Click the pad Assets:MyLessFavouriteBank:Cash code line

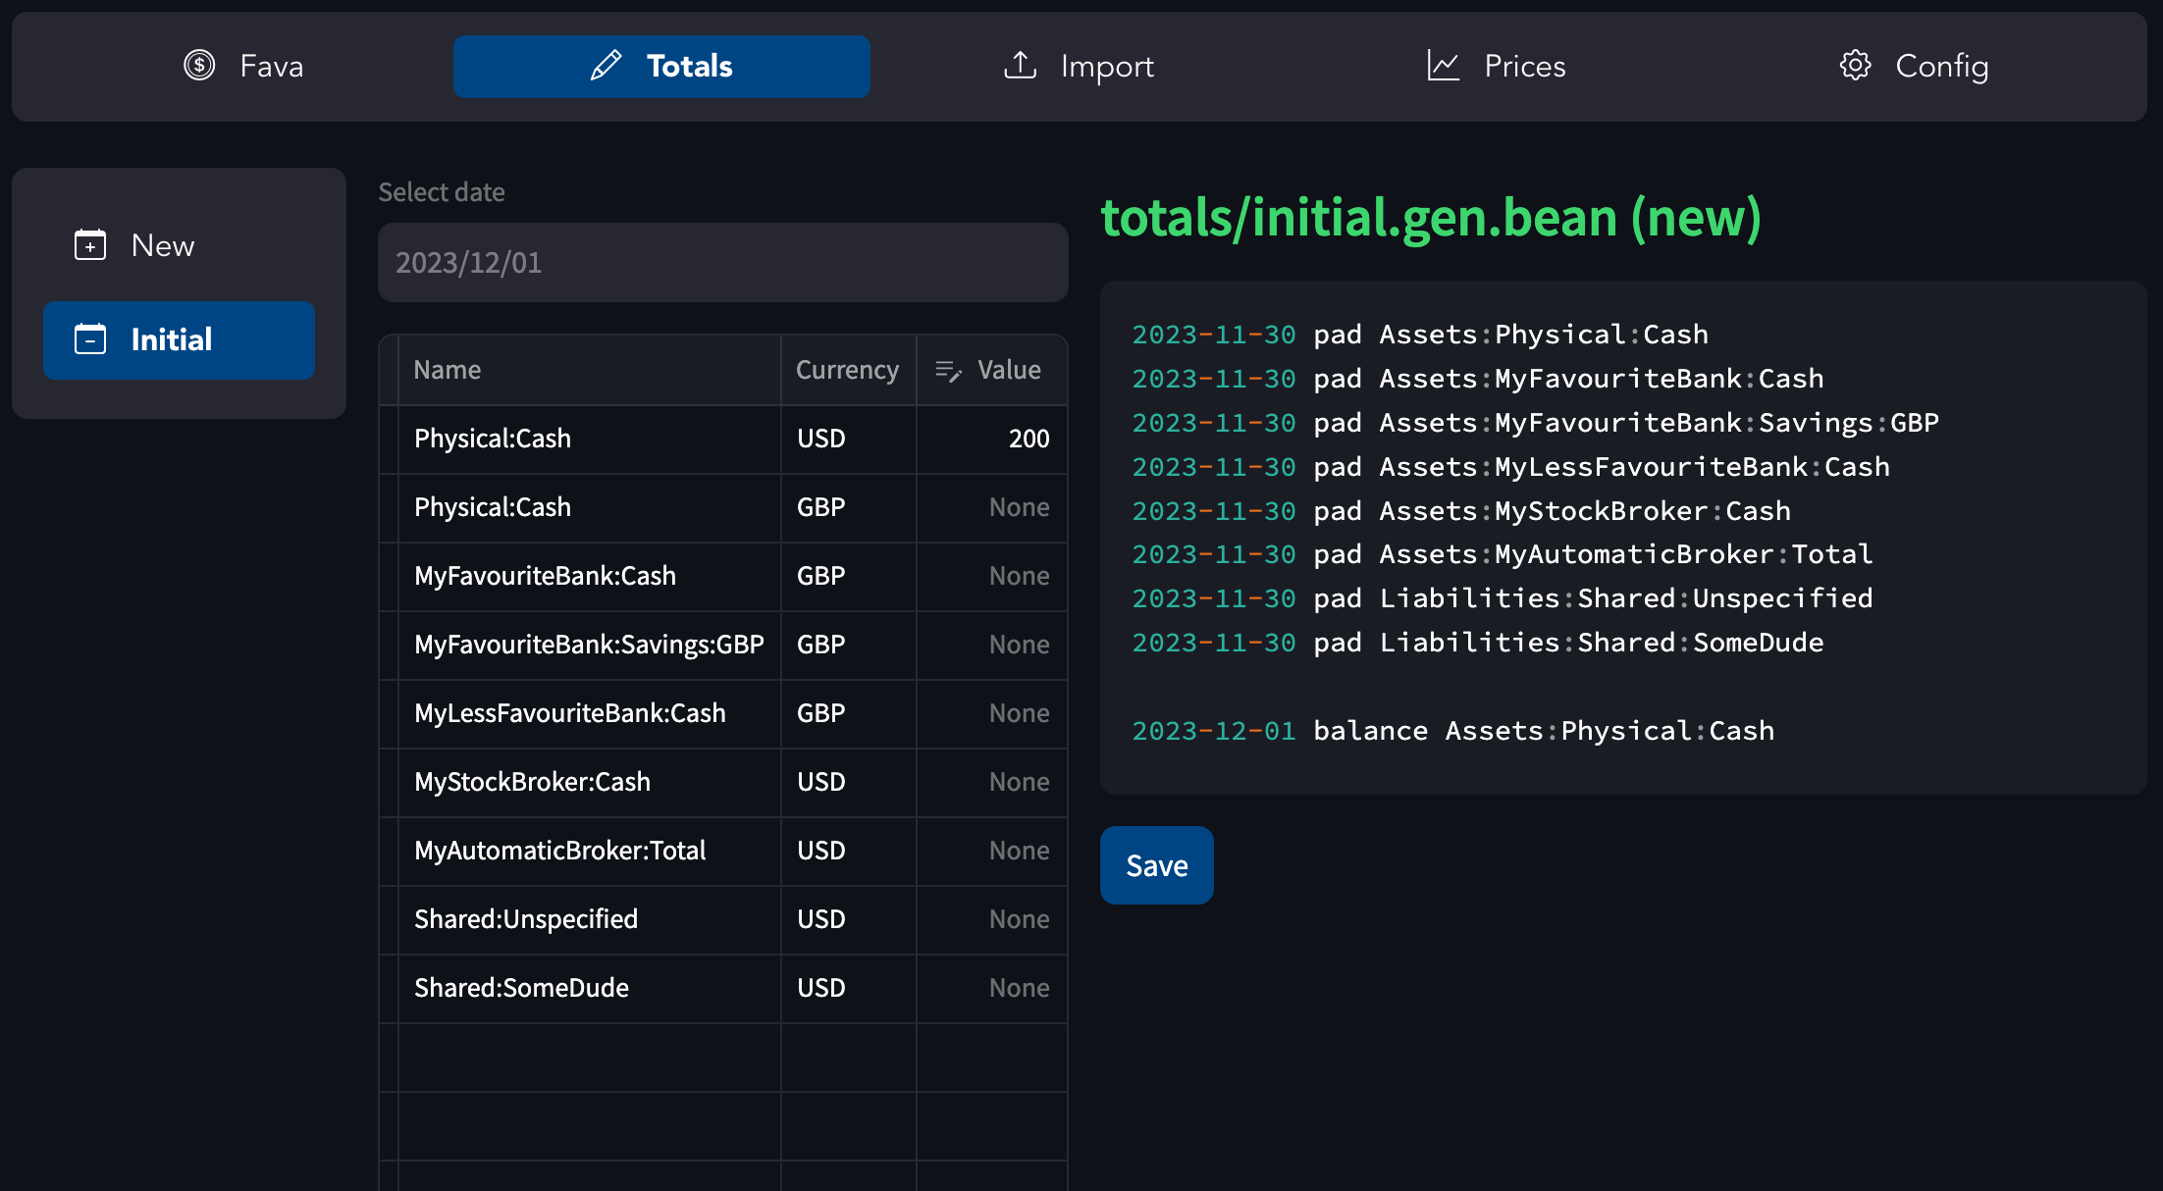[x=1511, y=467]
